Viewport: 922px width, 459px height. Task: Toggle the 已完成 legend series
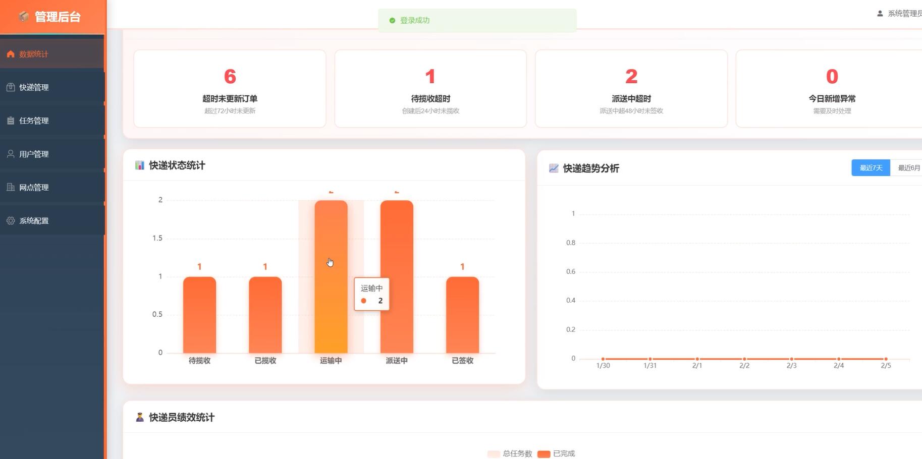pos(556,453)
